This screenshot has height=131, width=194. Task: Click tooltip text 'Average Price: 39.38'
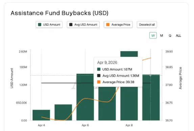pos(118,82)
